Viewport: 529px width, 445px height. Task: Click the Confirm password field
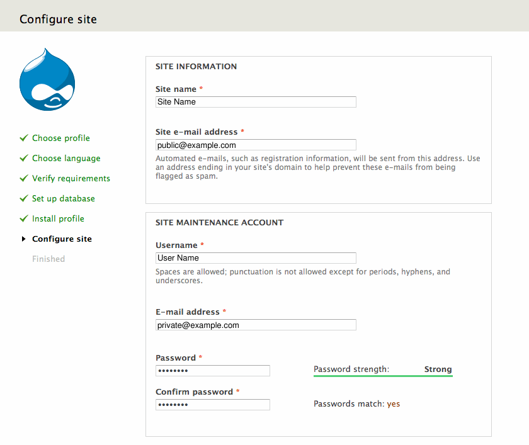(x=213, y=405)
